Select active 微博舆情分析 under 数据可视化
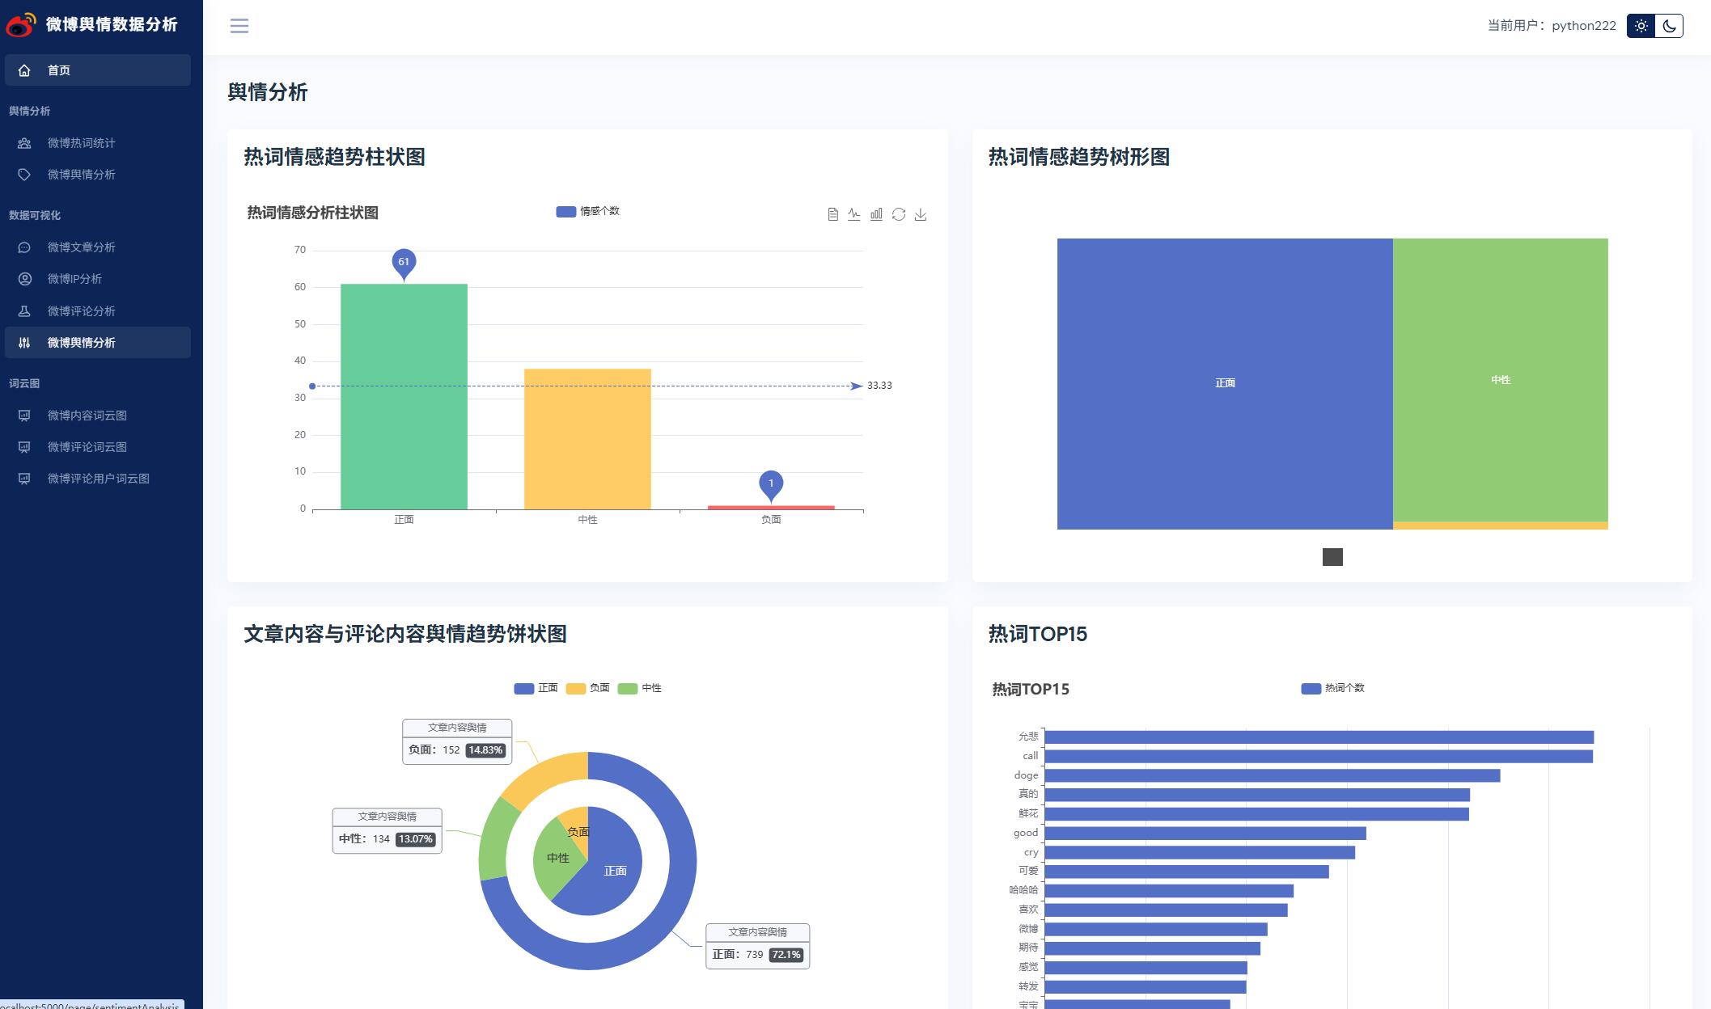The height and width of the screenshot is (1009, 1711). (x=98, y=343)
